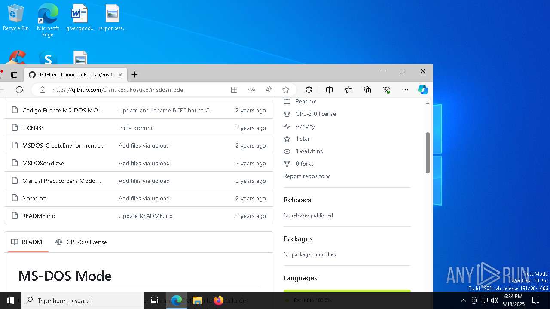Screen dimensions: 550x309
Task: Click scrollbar up arrow
Action: point(428,103)
